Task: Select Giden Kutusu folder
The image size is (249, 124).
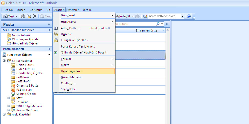Action: pos(25,69)
